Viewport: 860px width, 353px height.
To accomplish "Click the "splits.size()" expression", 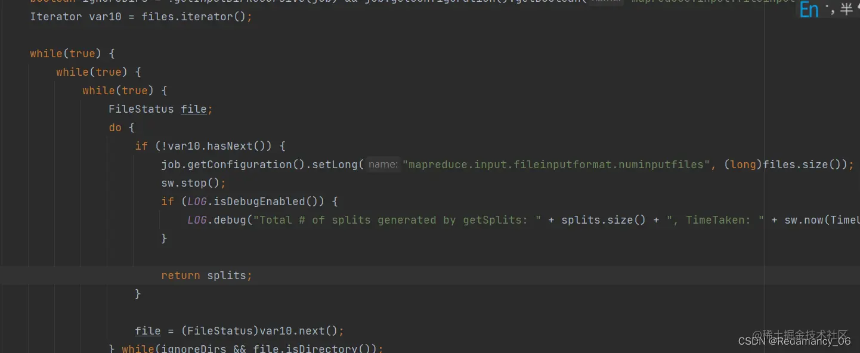I will [604, 220].
